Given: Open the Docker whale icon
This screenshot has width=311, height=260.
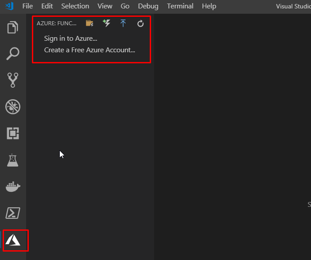Looking at the screenshot, I should pyautogui.click(x=13, y=186).
